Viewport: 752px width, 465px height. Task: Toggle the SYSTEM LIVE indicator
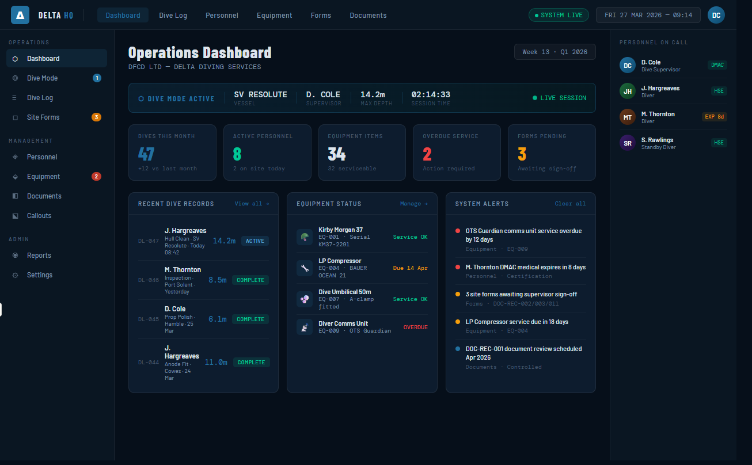(559, 14)
